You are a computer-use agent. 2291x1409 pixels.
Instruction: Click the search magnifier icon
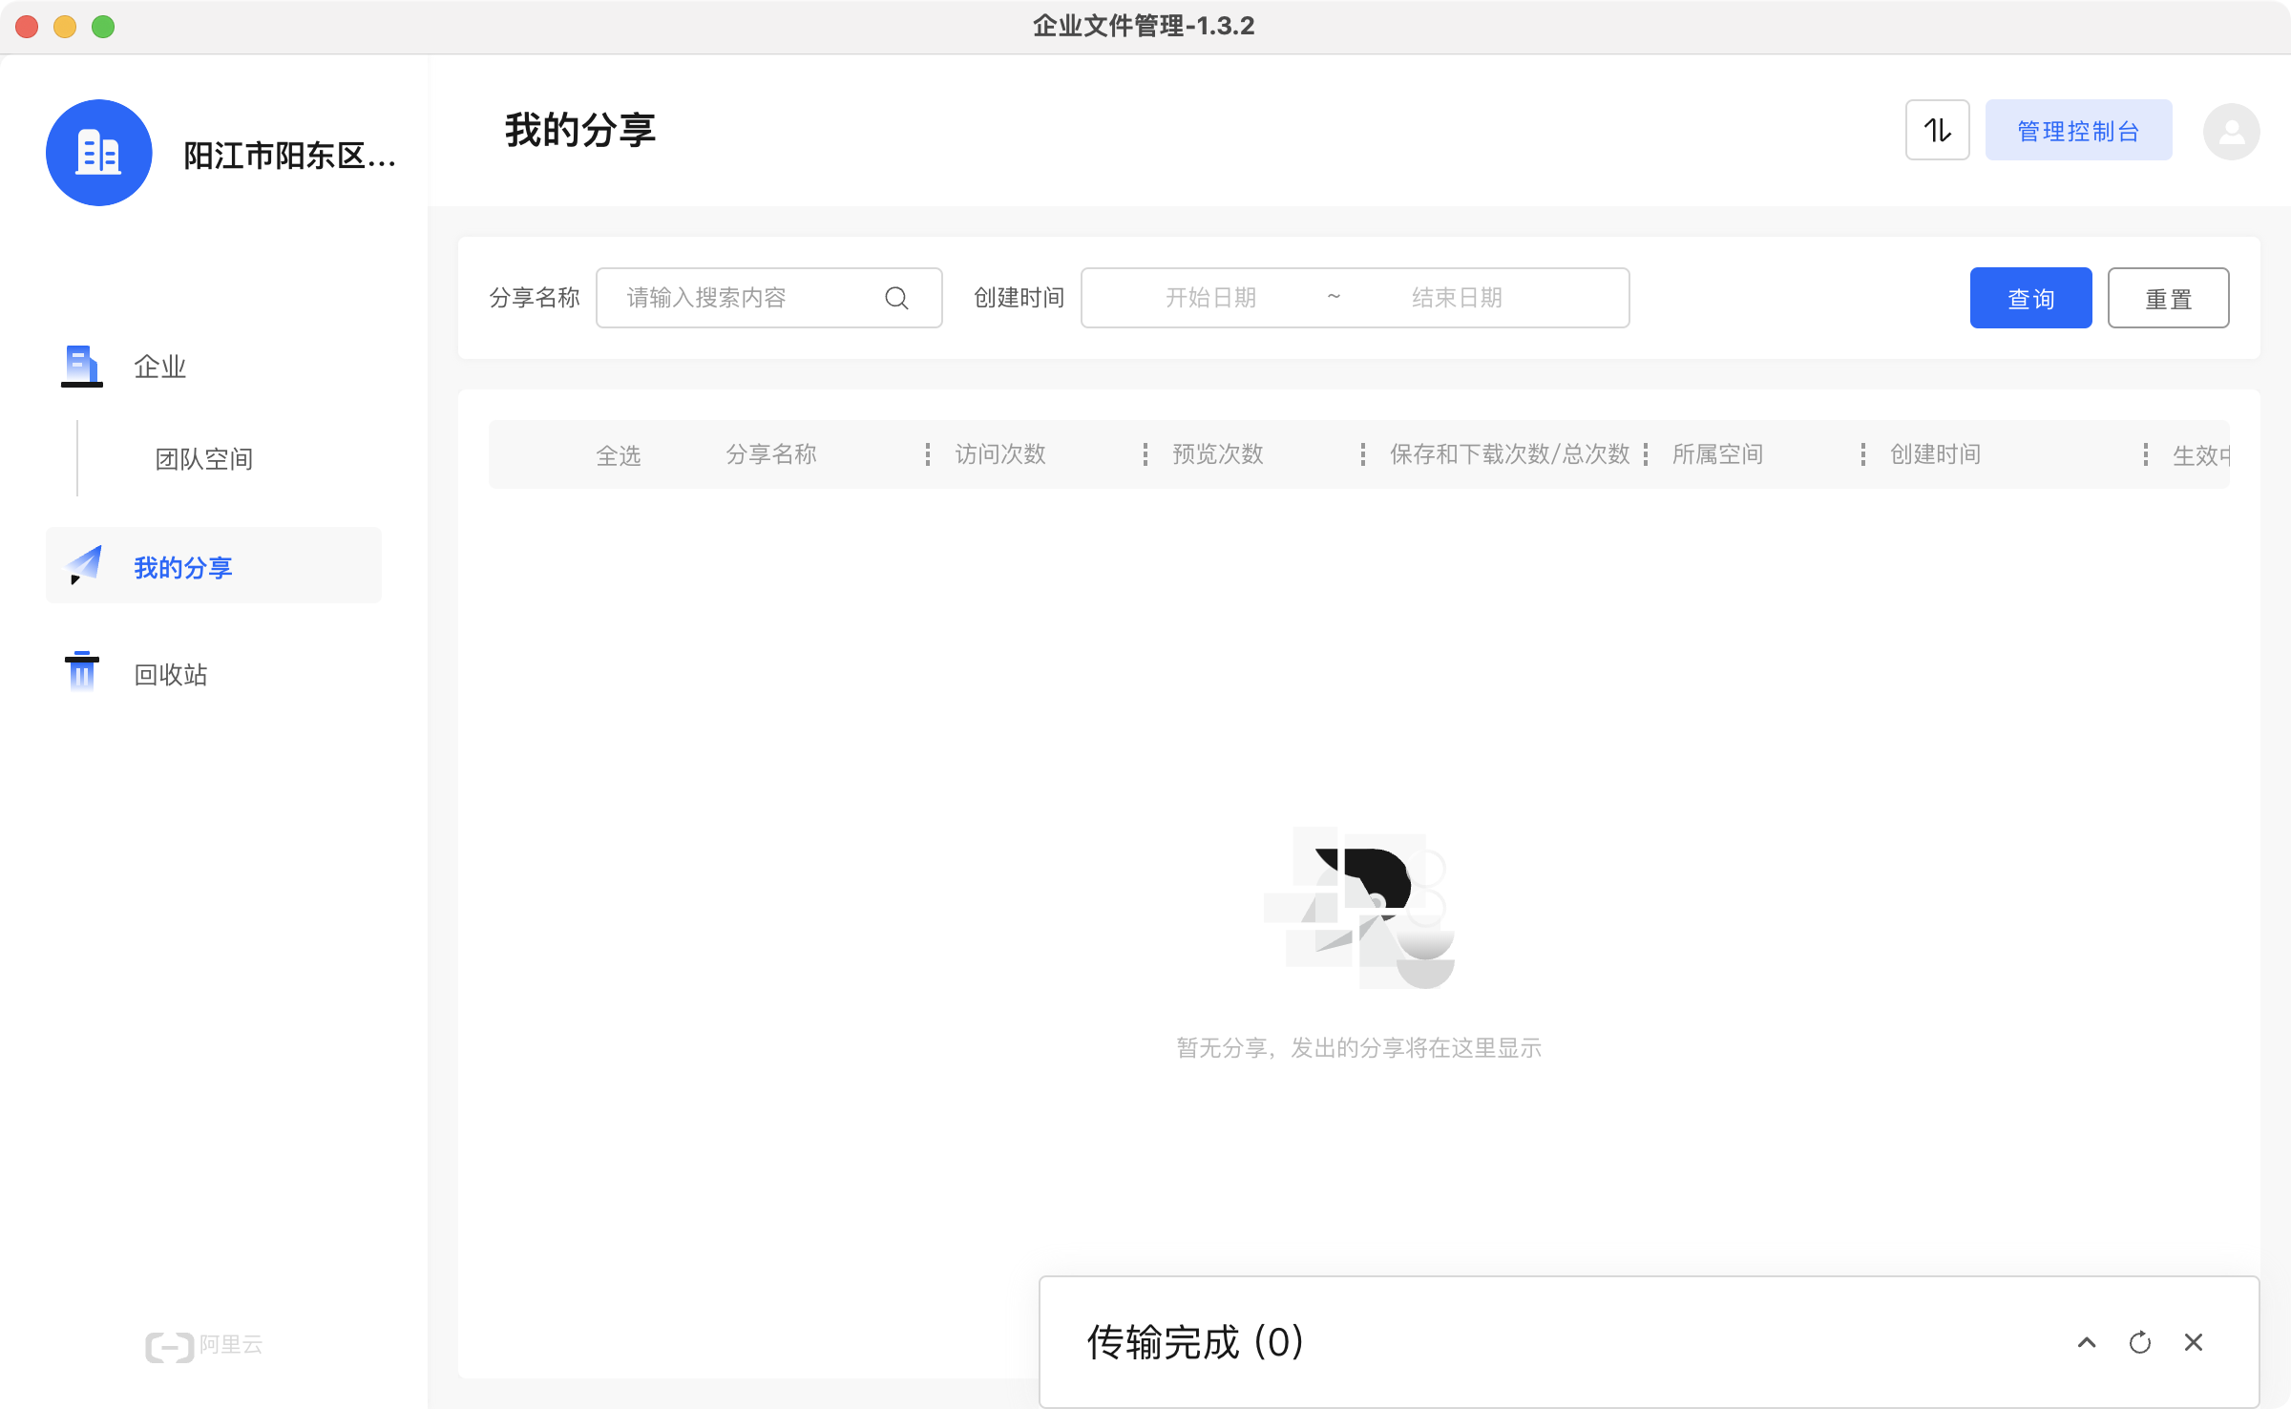coord(895,298)
